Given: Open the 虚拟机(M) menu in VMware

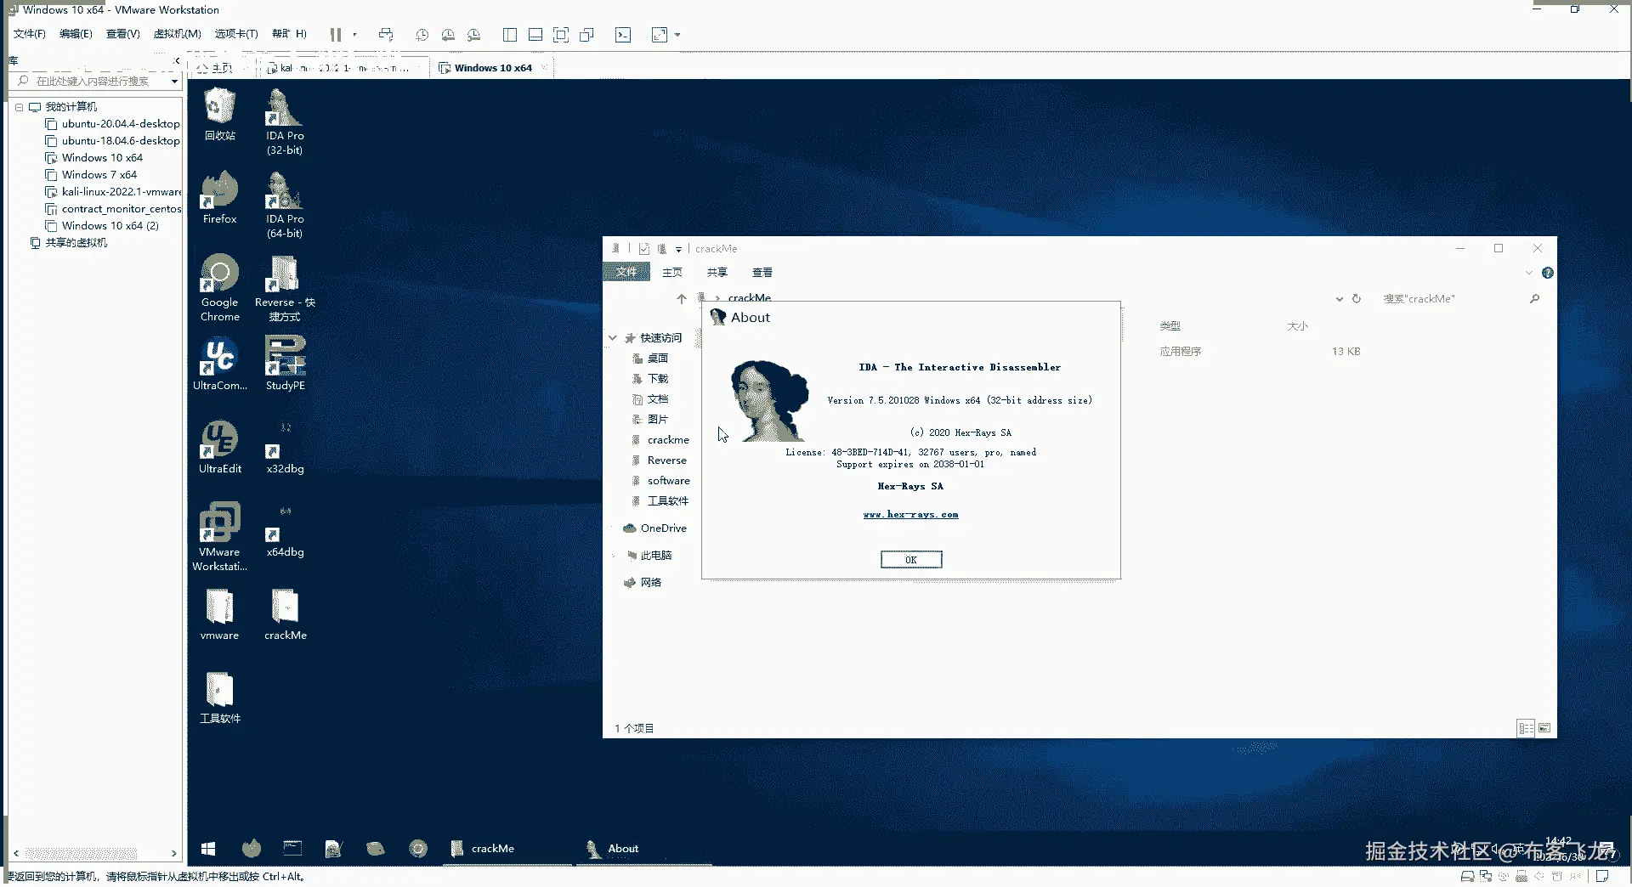Looking at the screenshot, I should tap(177, 34).
